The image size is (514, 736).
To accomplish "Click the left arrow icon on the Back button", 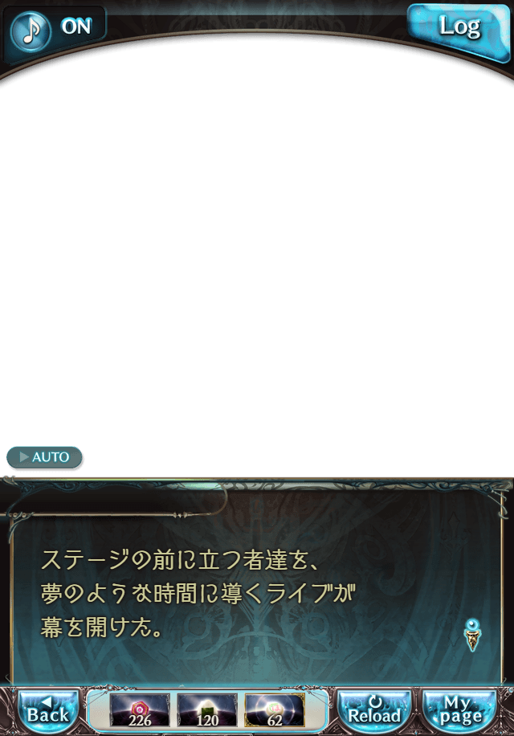I will [47, 702].
